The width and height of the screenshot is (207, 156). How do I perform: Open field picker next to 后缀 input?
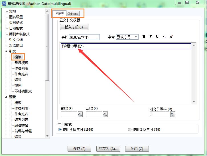tap(105, 114)
